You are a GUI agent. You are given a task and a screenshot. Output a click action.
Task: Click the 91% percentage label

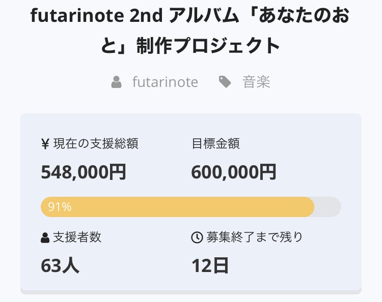[60, 207]
